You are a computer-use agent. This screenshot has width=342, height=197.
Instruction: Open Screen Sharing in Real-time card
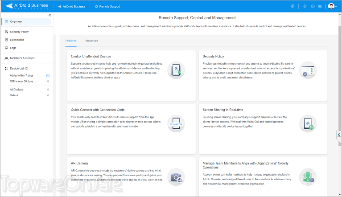263,129
